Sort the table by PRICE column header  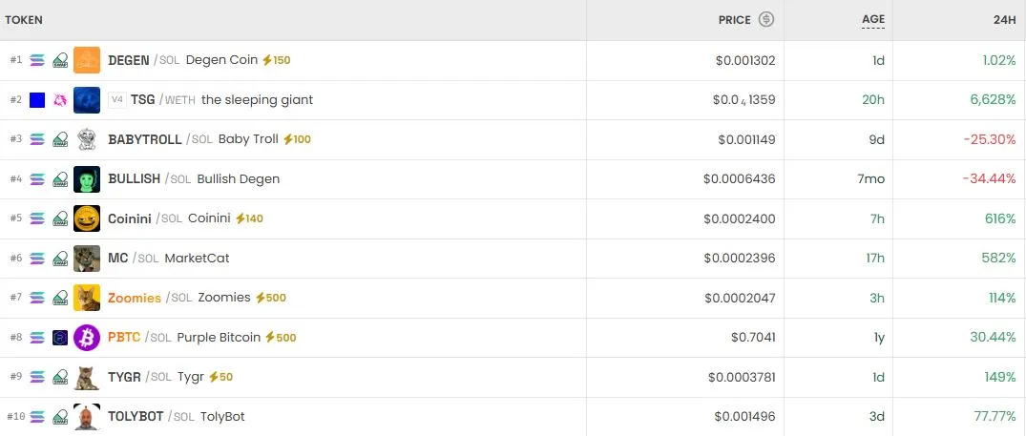(734, 20)
